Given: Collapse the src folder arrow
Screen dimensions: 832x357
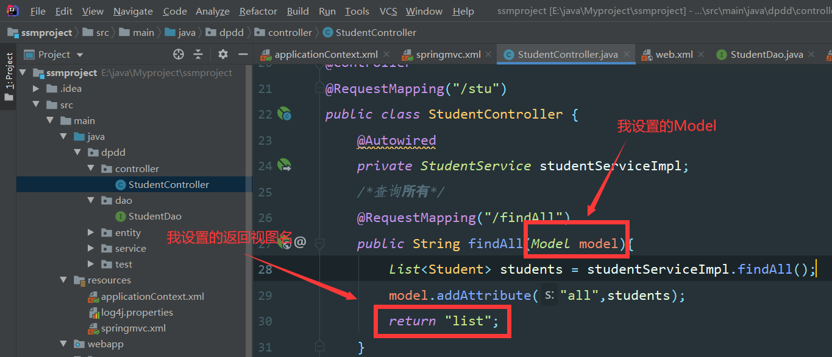Looking at the screenshot, I should point(37,105).
